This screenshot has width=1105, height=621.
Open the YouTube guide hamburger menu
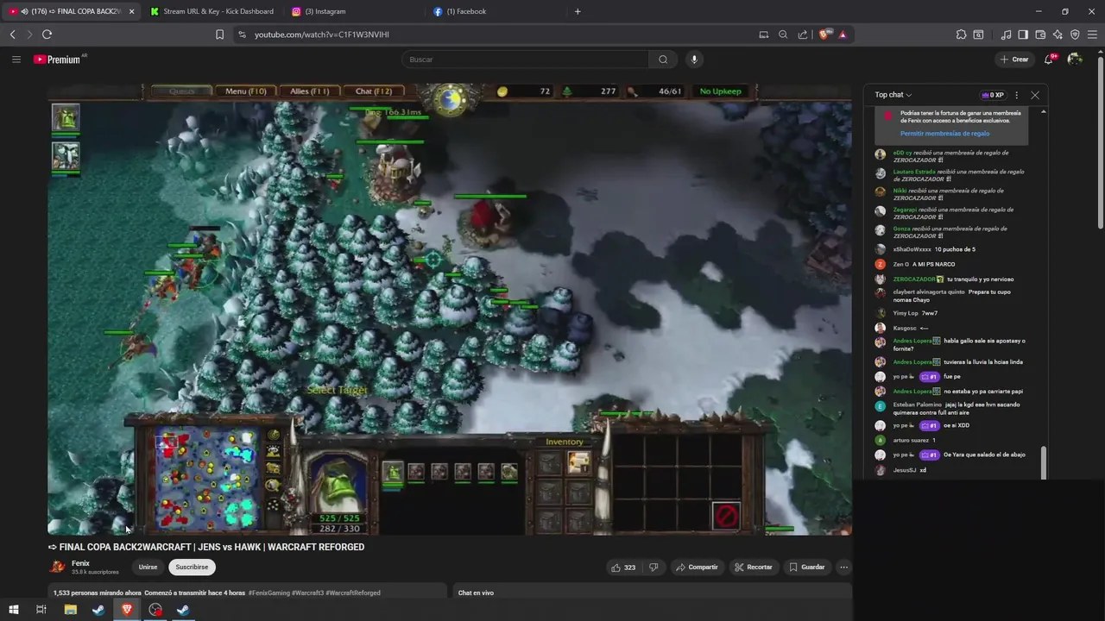[x=16, y=60]
